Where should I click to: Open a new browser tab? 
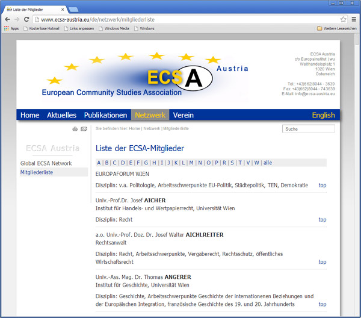[73, 10]
